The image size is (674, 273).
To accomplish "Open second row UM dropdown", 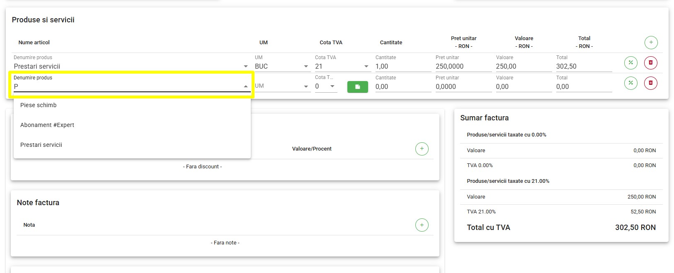I will click(306, 86).
